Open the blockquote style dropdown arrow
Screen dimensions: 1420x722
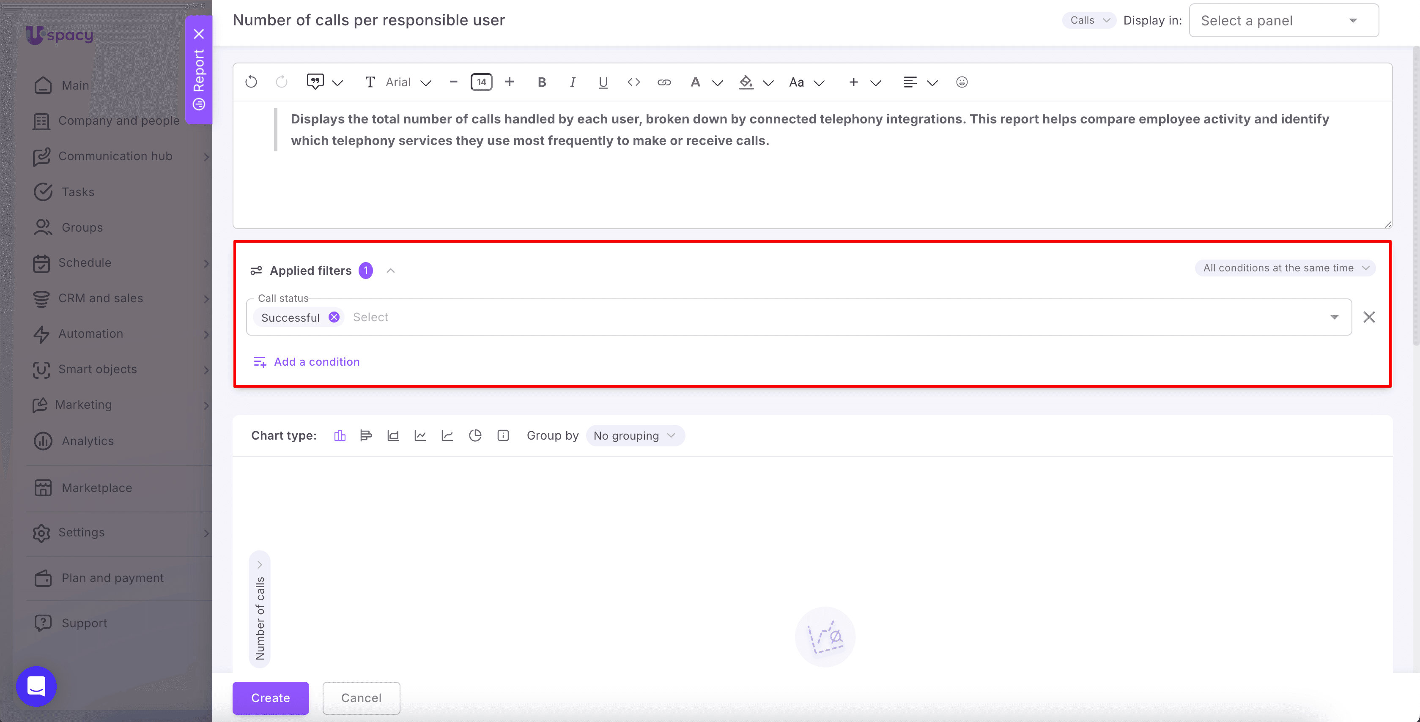(337, 83)
